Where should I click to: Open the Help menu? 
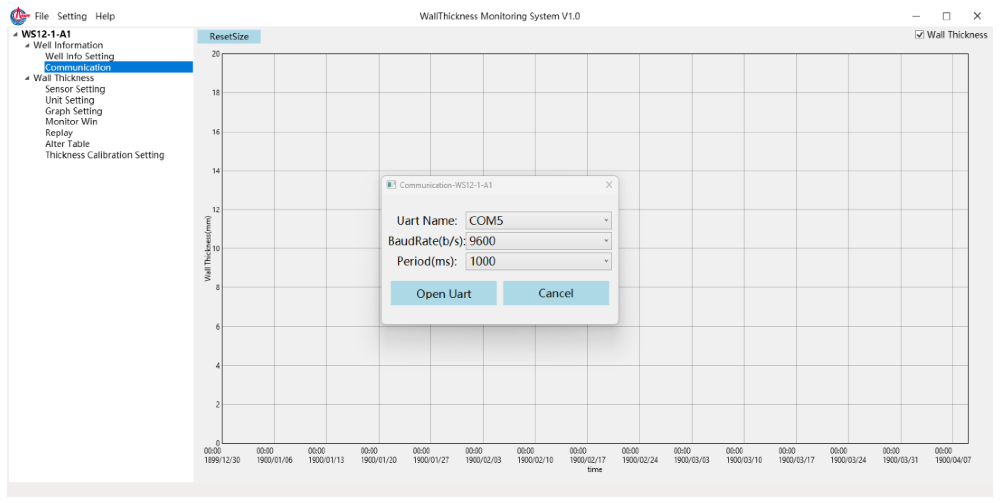click(105, 16)
